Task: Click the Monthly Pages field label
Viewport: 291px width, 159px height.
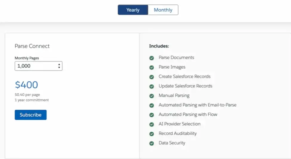Action: (x=27, y=58)
